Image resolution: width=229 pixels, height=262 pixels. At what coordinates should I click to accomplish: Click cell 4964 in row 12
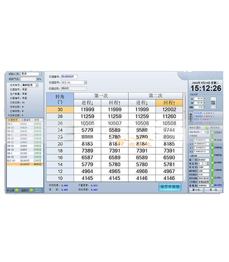click(x=87, y=171)
